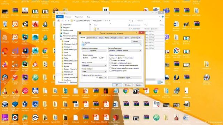The image size is (223, 125).
Task: Click the 'Отмена' cancel button
Action: click(128, 85)
